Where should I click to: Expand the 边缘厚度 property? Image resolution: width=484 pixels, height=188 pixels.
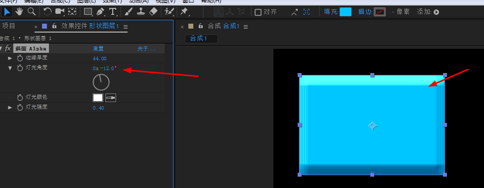(10, 58)
